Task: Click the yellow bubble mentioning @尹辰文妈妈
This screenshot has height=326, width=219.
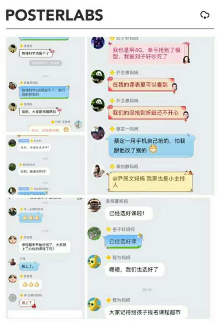Action: [150, 182]
